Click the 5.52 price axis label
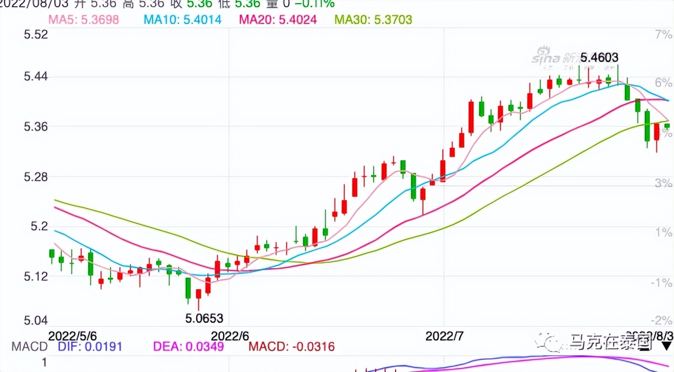This screenshot has width=674, height=372. click(36, 35)
